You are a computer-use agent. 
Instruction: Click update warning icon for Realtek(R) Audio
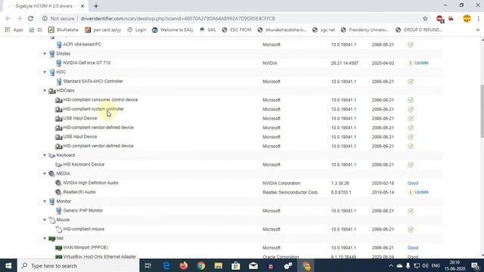coord(410,193)
